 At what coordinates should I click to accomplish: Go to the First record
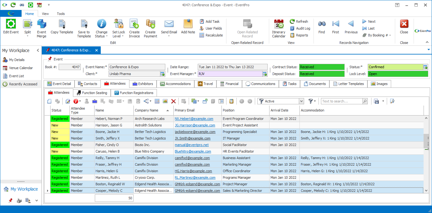click(x=336, y=27)
